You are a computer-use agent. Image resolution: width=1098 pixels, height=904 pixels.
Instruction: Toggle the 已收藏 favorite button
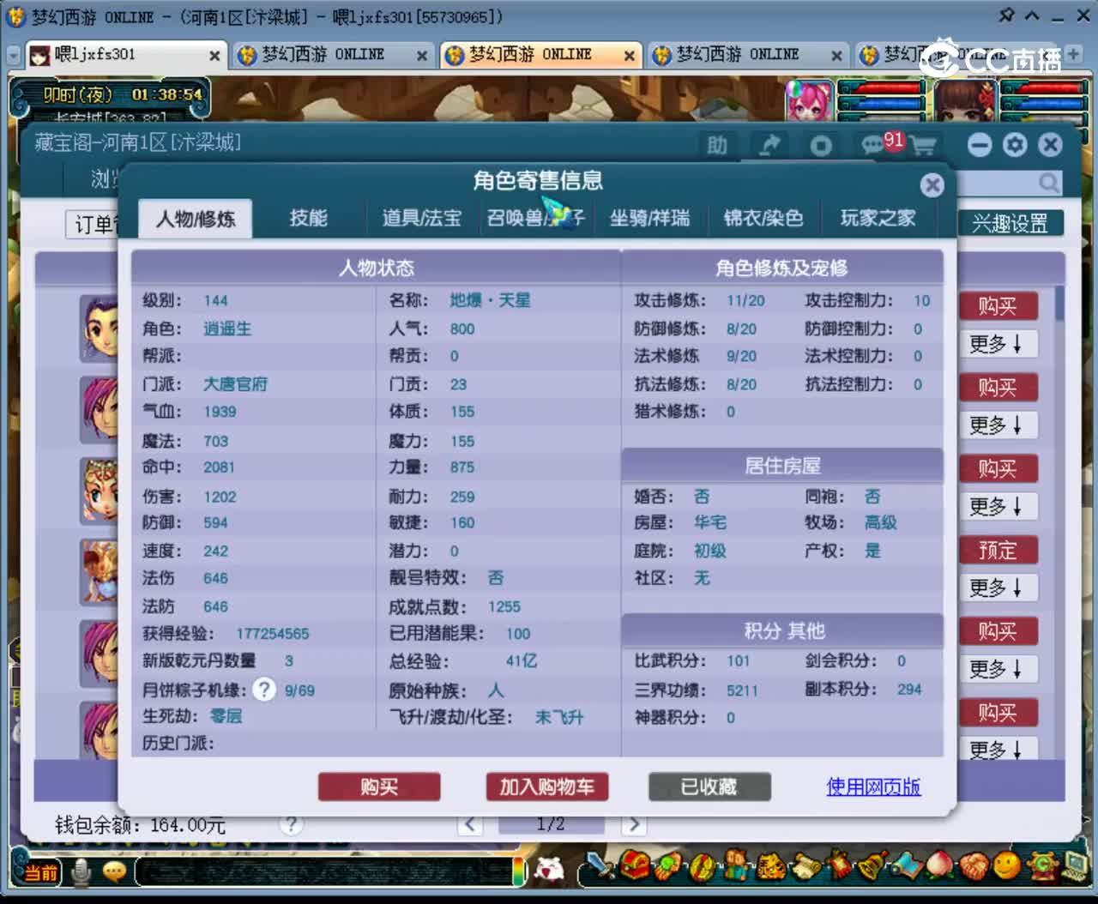(x=709, y=786)
